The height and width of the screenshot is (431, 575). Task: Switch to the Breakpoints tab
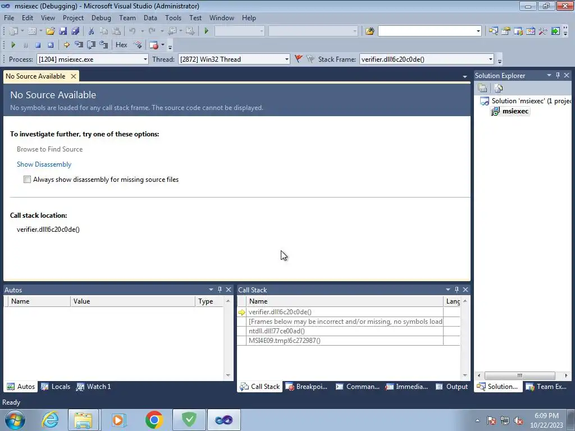pyautogui.click(x=307, y=387)
